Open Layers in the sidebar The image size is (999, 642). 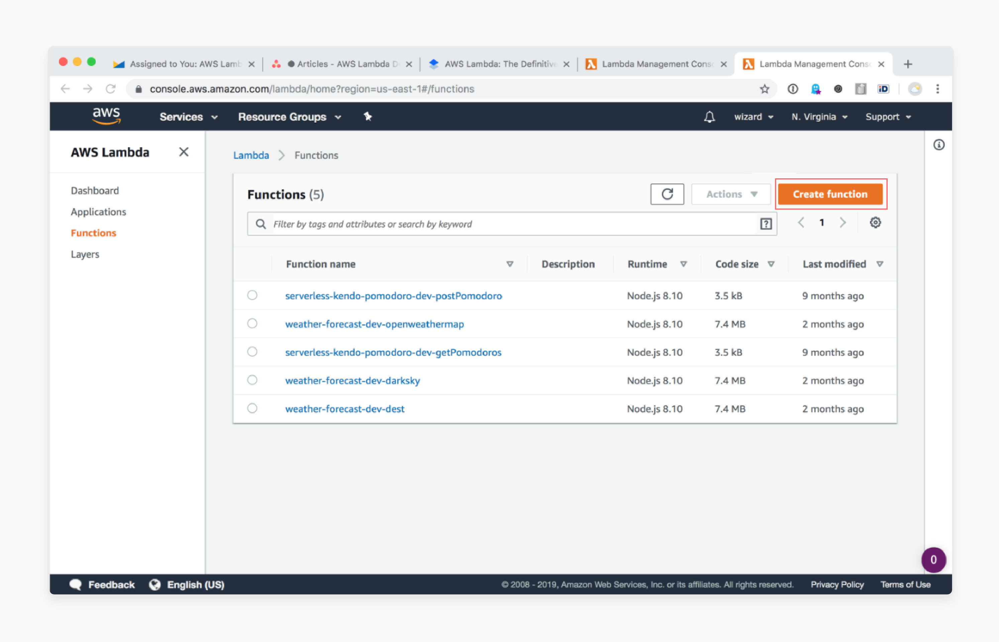pyautogui.click(x=85, y=254)
